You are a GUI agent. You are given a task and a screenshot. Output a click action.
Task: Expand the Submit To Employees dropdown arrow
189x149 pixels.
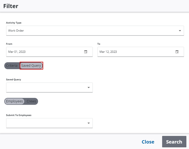coord(89,123)
